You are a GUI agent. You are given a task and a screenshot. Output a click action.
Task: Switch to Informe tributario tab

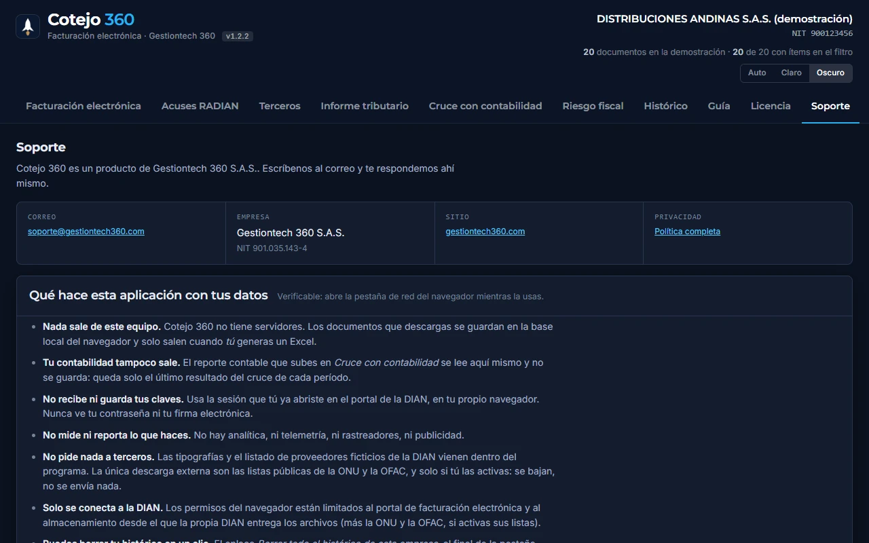pos(365,106)
